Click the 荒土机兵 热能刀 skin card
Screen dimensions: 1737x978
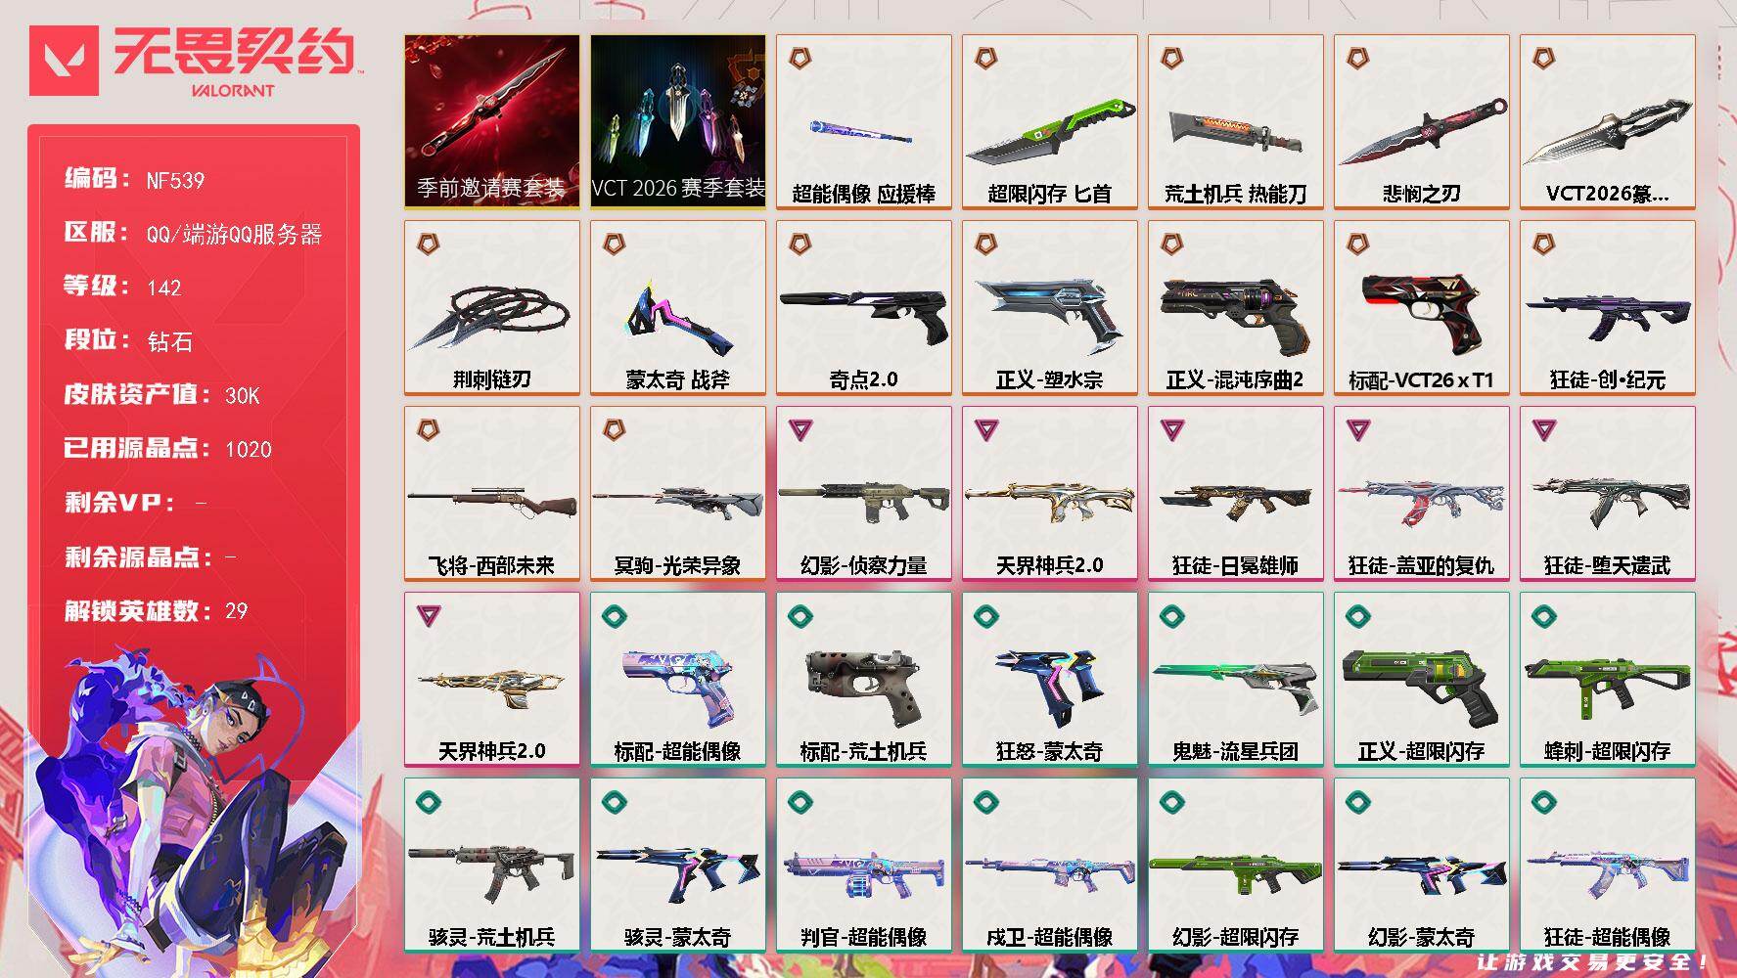[x=1235, y=121]
